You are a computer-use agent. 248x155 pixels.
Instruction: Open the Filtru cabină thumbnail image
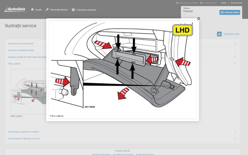pyautogui.click(x=29, y=91)
